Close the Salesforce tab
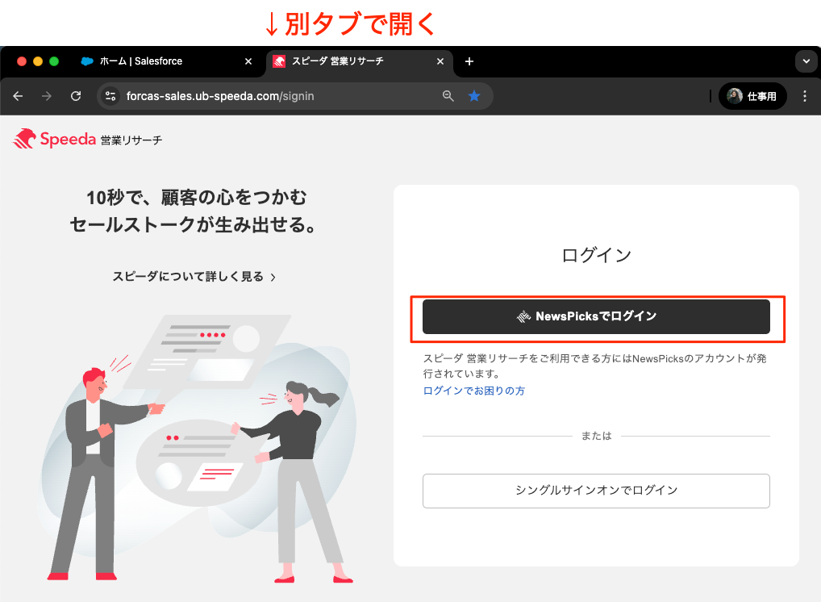The width and height of the screenshot is (821, 602). pos(250,61)
